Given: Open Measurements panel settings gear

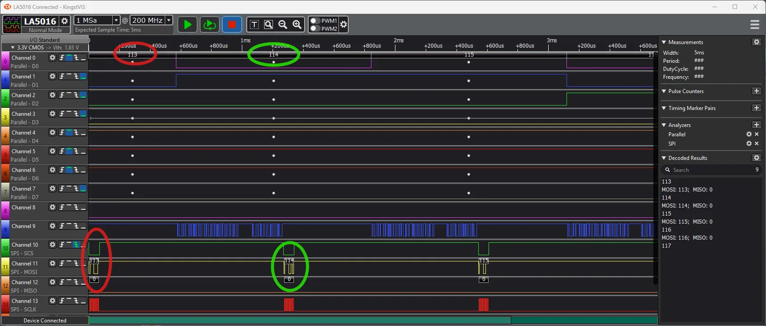Looking at the screenshot, I should point(757,42).
